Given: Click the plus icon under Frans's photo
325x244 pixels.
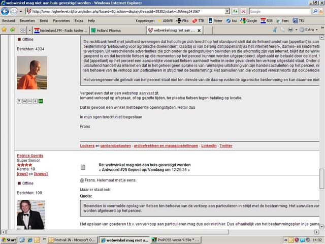Looking at the screenshot, I should pos(35,101).
